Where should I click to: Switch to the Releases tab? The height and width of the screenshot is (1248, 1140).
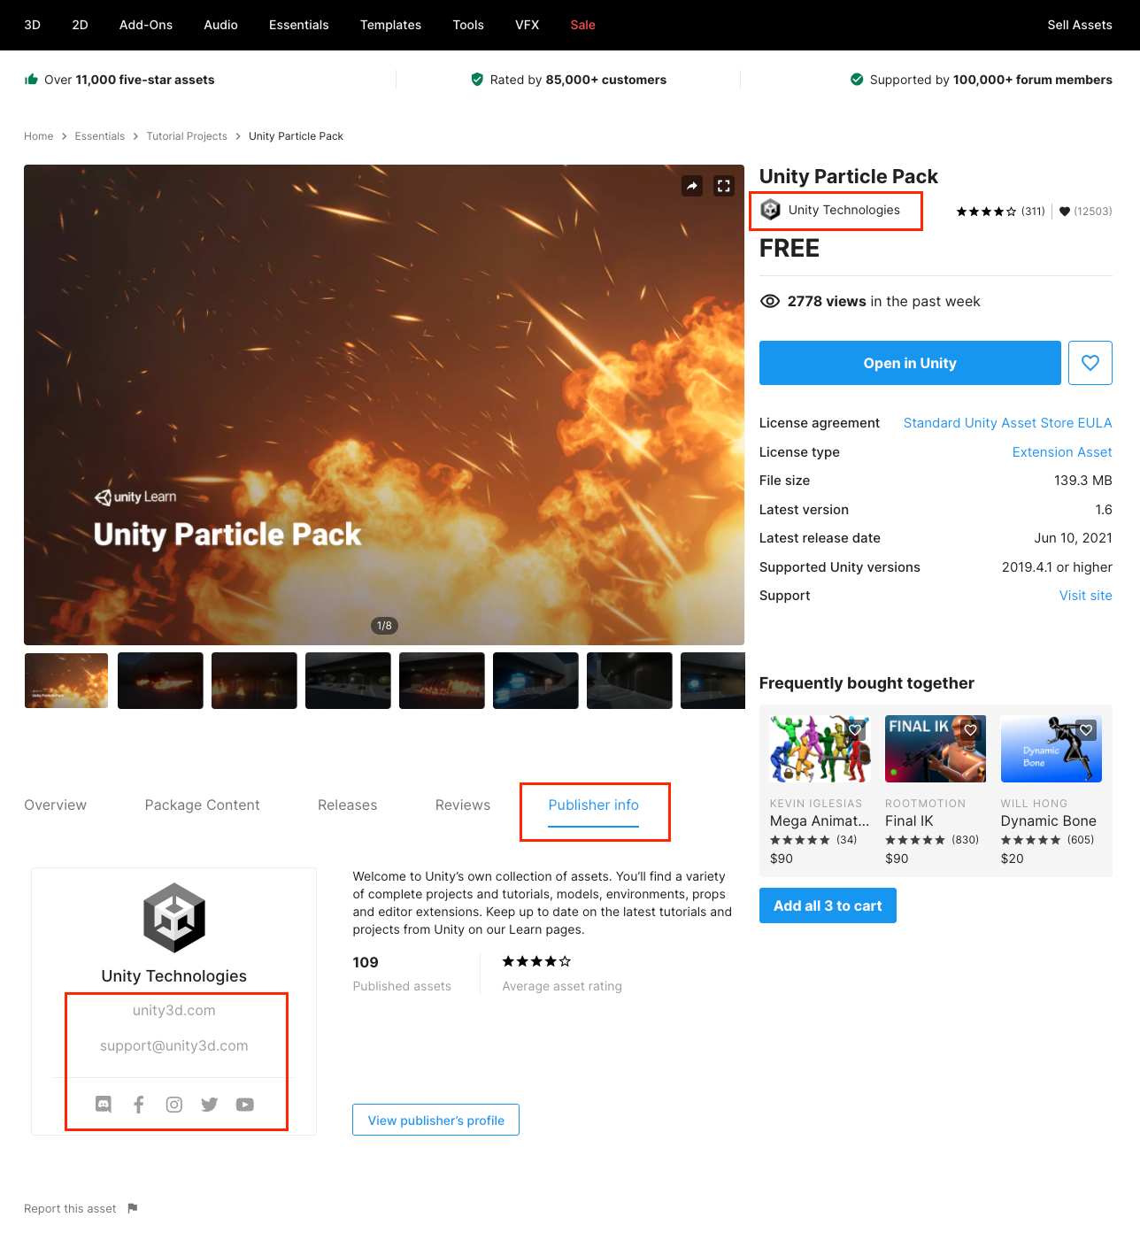coord(347,805)
